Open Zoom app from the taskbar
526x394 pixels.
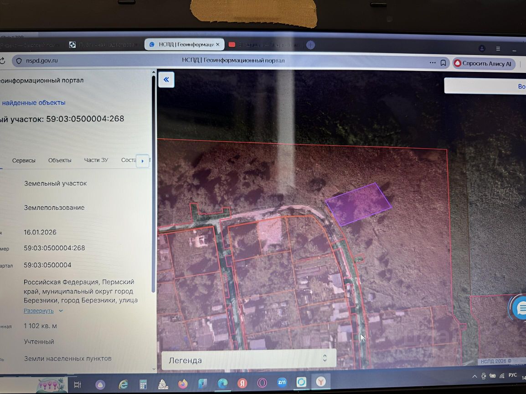coord(282,383)
